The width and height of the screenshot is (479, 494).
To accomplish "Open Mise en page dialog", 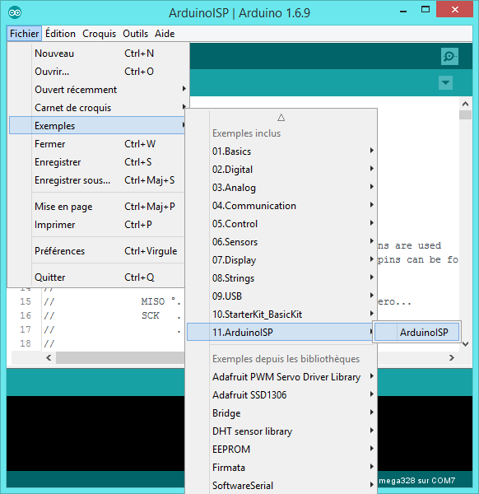I will click(x=97, y=207).
